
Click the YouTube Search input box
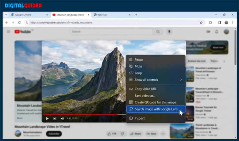[111, 32]
